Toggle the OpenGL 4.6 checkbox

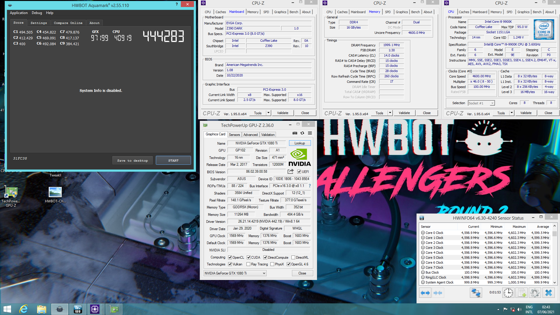(x=288, y=264)
